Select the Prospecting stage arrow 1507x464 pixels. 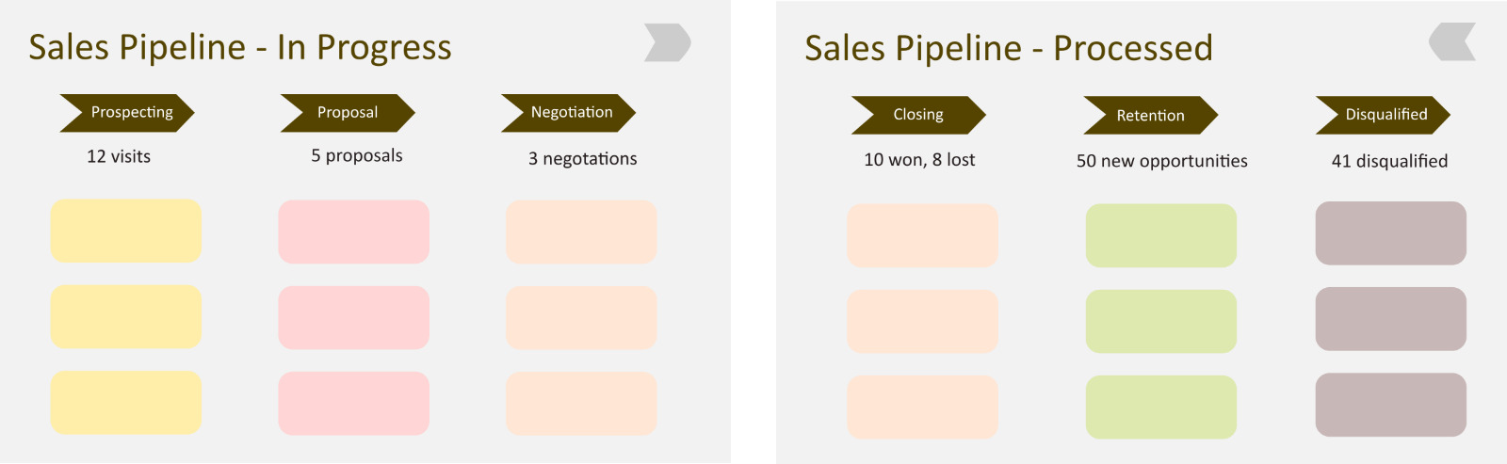pyautogui.click(x=127, y=113)
